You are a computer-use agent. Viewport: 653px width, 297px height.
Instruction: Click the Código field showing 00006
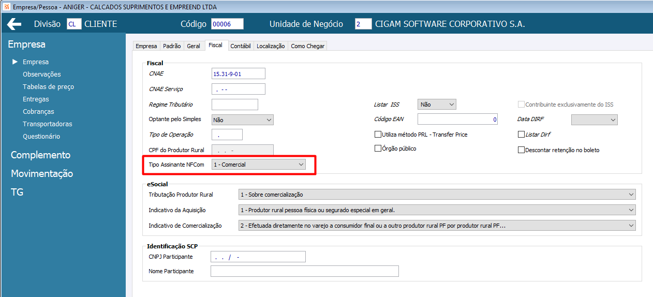(227, 24)
